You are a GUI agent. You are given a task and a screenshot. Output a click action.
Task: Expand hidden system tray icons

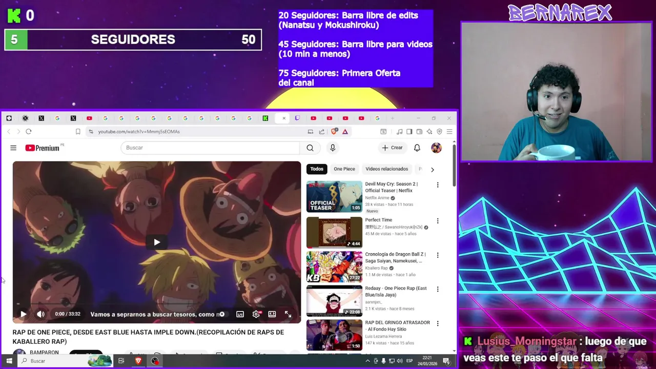point(367,361)
